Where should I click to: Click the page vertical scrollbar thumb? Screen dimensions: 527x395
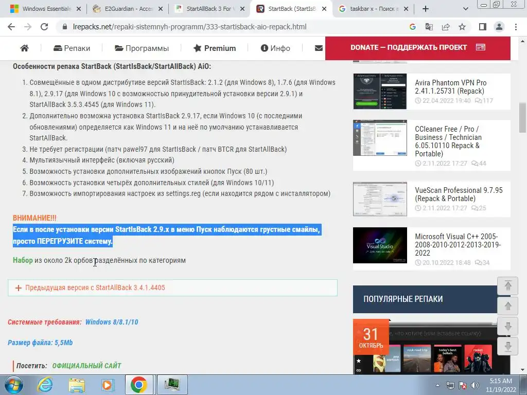522,118
